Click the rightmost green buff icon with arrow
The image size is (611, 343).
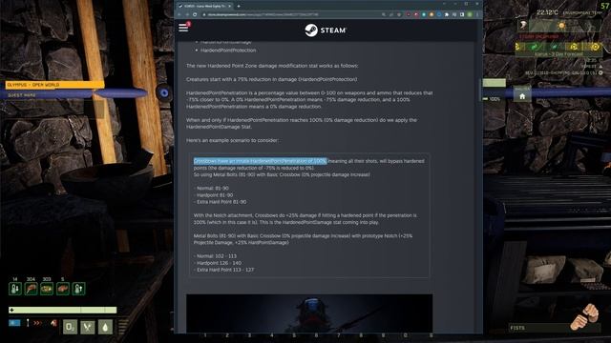click(78, 289)
